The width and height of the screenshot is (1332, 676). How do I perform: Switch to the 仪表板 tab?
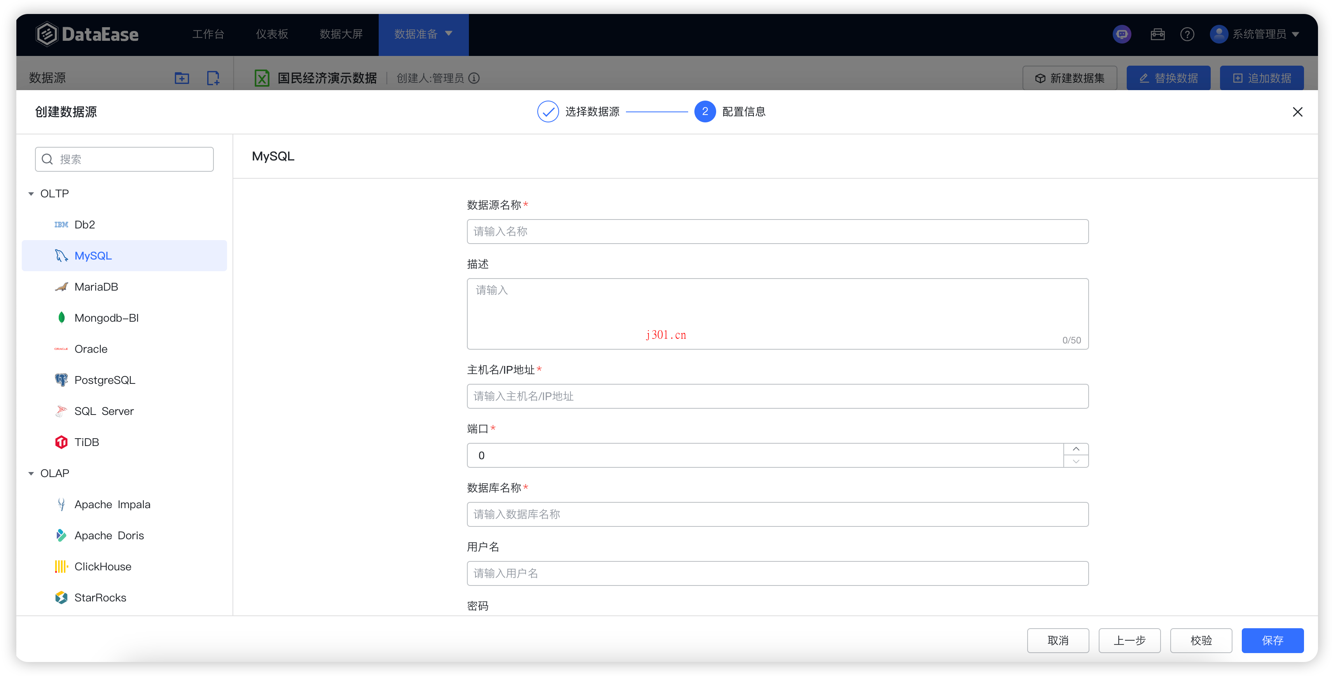pos(272,34)
